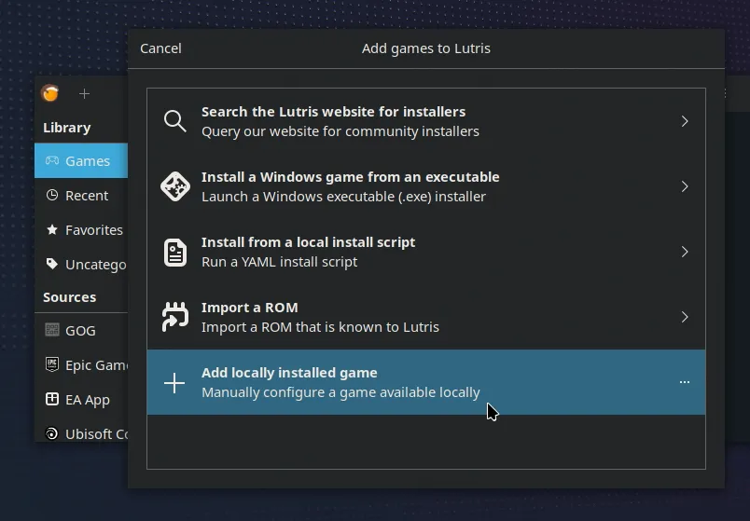Click the 'Add games to Lutris' dialog title
Viewport: 750px width, 521px height.
coord(426,48)
